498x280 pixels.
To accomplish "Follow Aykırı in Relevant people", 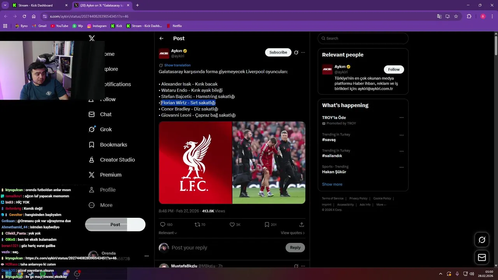I will pyautogui.click(x=394, y=70).
